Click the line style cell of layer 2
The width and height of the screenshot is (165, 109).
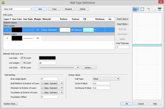click(x=28, y=38)
